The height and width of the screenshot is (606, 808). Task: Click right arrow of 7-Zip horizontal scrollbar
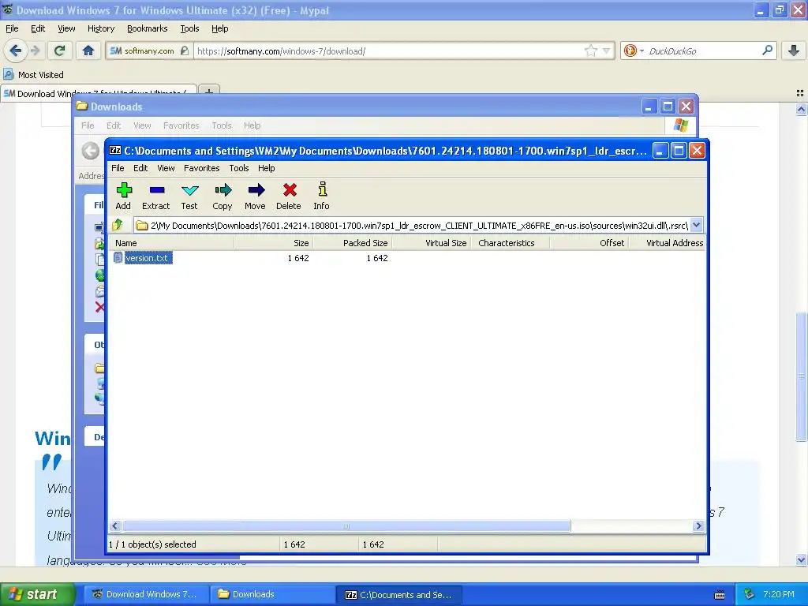click(698, 526)
